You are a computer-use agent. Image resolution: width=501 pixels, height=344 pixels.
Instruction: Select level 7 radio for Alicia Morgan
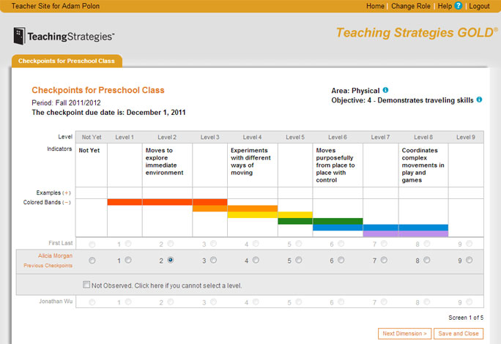pyautogui.click(x=384, y=260)
